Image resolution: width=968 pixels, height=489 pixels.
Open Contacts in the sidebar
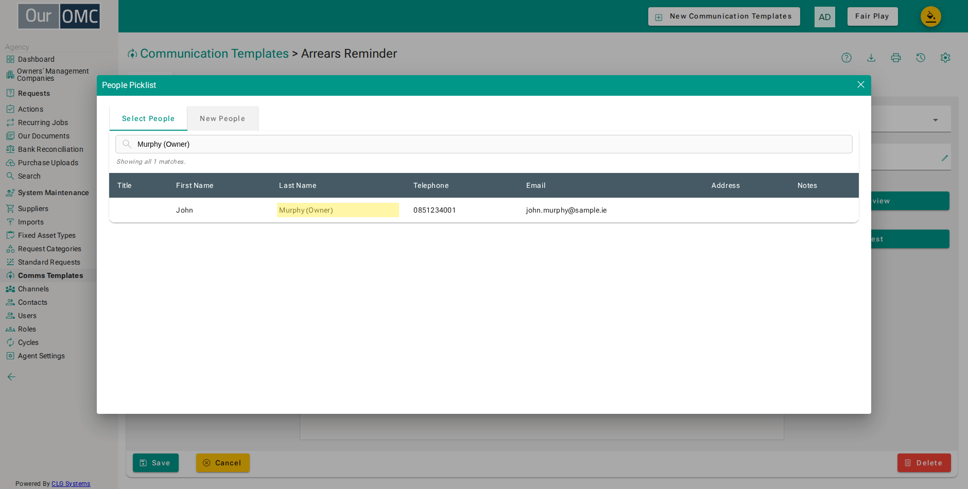pyautogui.click(x=32, y=302)
